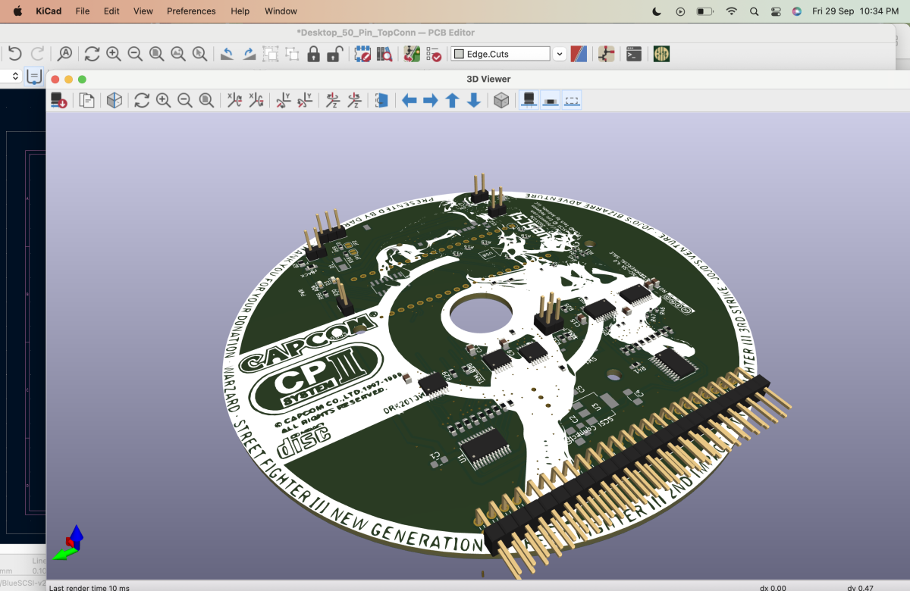The height and width of the screenshot is (591, 910).
Task: Click the stepper combo at far left
Action: tap(10, 76)
